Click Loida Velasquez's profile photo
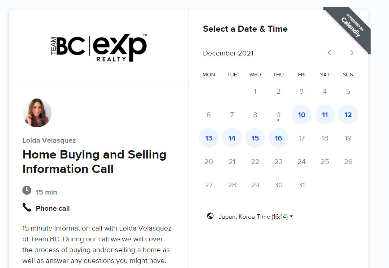This screenshot has height=268, width=389. [37, 113]
